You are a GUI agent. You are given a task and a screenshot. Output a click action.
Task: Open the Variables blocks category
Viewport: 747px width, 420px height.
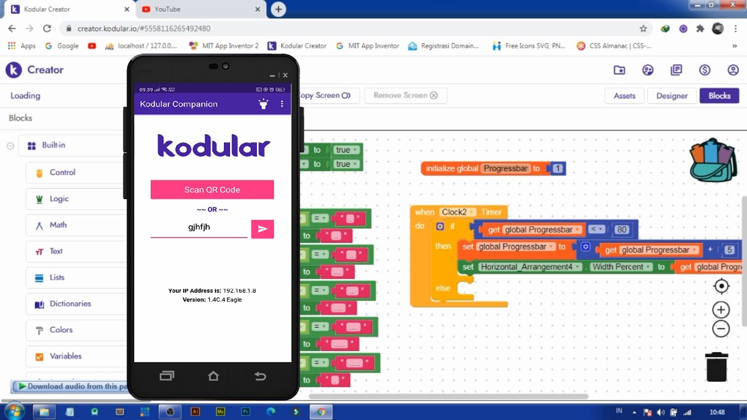coord(76,356)
